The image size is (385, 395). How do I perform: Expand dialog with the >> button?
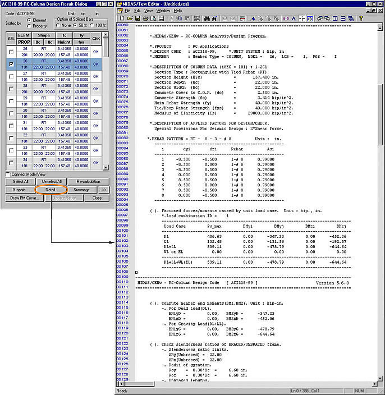coord(103,190)
